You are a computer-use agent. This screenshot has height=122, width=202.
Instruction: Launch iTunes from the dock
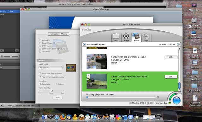tap(93, 117)
